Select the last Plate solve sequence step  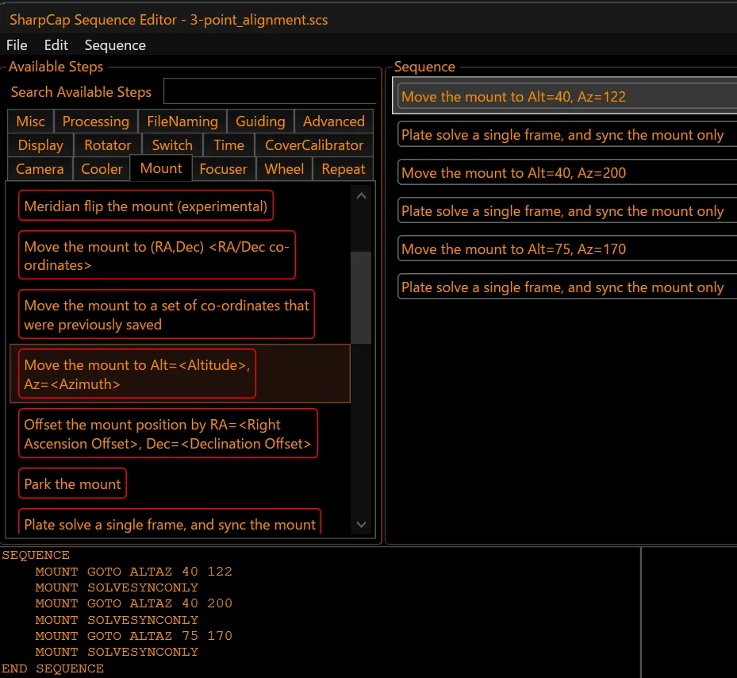(566, 287)
